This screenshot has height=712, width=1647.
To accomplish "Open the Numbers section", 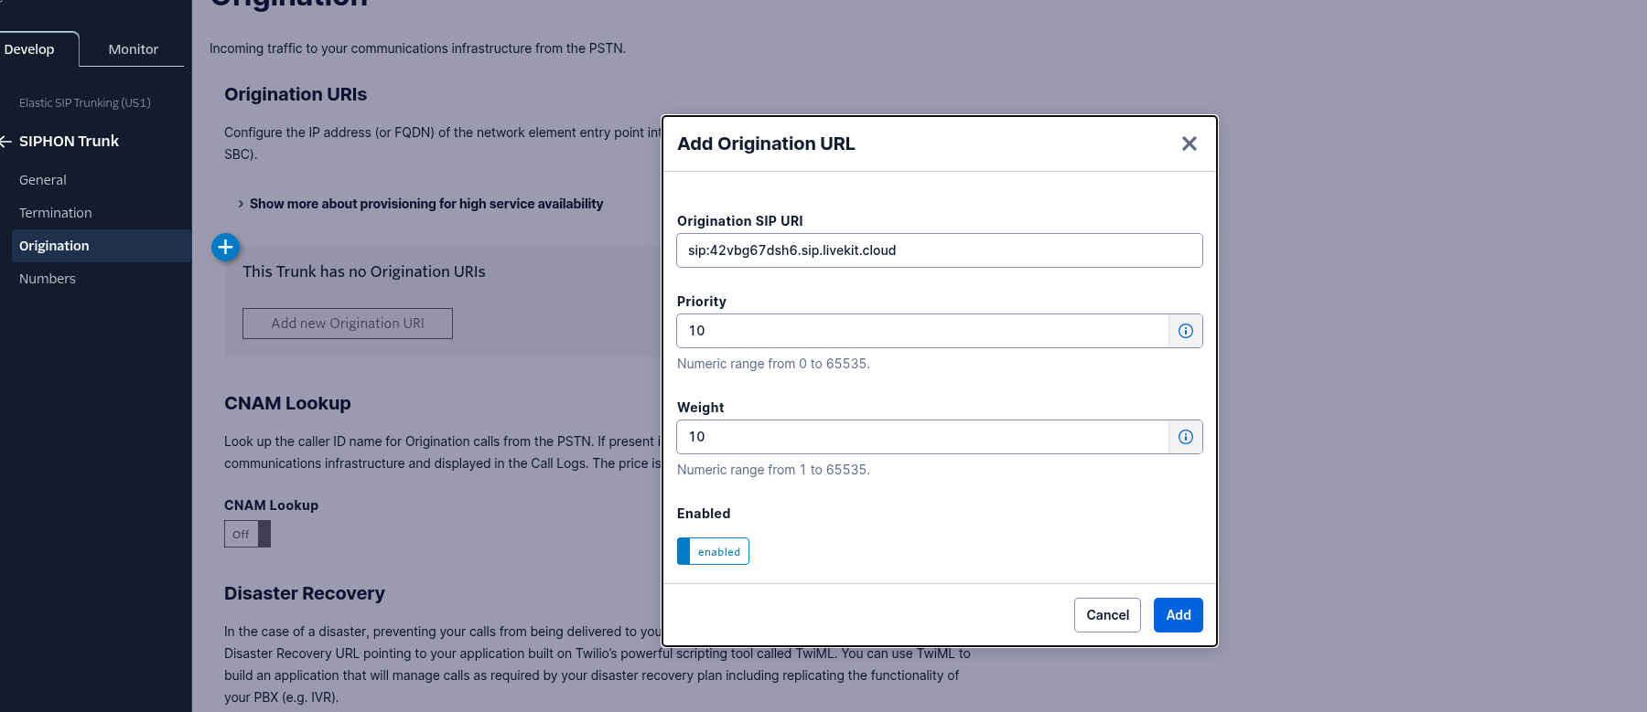I will point(48,279).
